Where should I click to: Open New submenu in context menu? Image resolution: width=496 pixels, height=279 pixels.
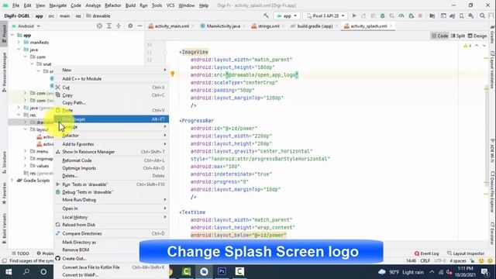point(111,70)
